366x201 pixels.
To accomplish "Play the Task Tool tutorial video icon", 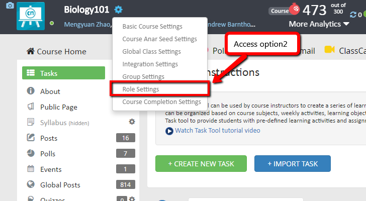I will 169,131.
